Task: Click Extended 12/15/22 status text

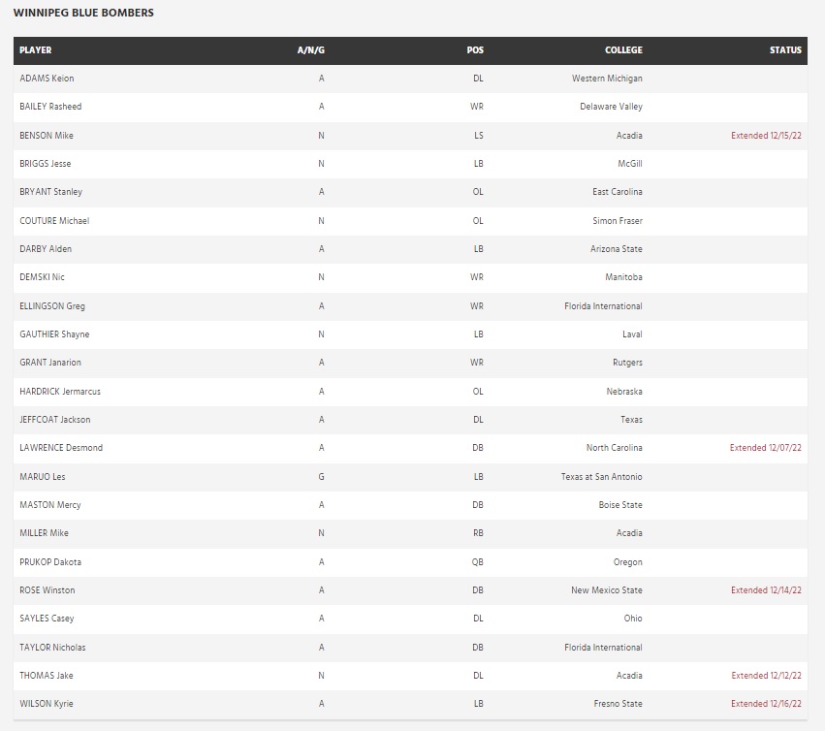Action: point(766,136)
